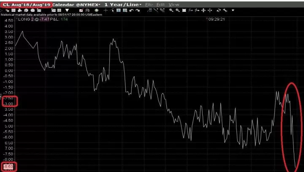Select the crosshair cursor tool
Image resolution: width=304 pixels, height=172 pixels.
(x=106, y=10)
